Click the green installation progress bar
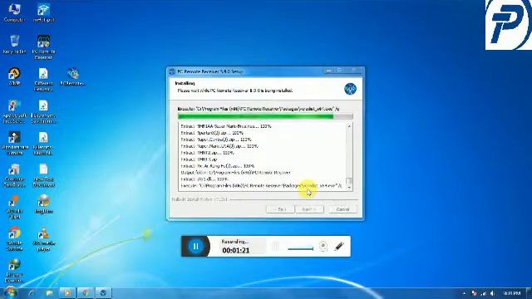The image size is (532, 299). [265, 116]
